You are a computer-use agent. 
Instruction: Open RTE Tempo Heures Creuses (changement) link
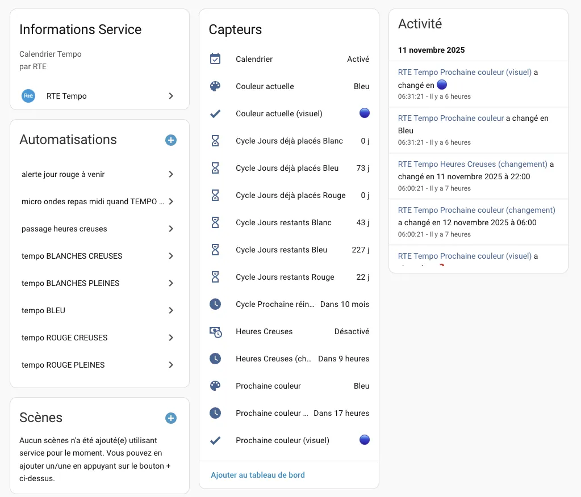click(473, 164)
